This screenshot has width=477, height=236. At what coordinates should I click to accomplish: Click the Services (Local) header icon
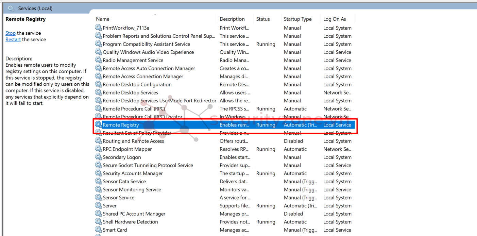[x=11, y=8]
